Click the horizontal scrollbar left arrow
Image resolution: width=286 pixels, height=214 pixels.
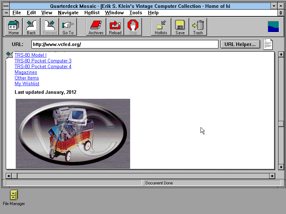tap(9, 176)
